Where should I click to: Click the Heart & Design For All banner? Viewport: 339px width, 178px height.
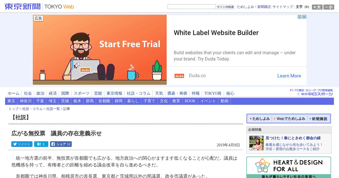[289, 167]
